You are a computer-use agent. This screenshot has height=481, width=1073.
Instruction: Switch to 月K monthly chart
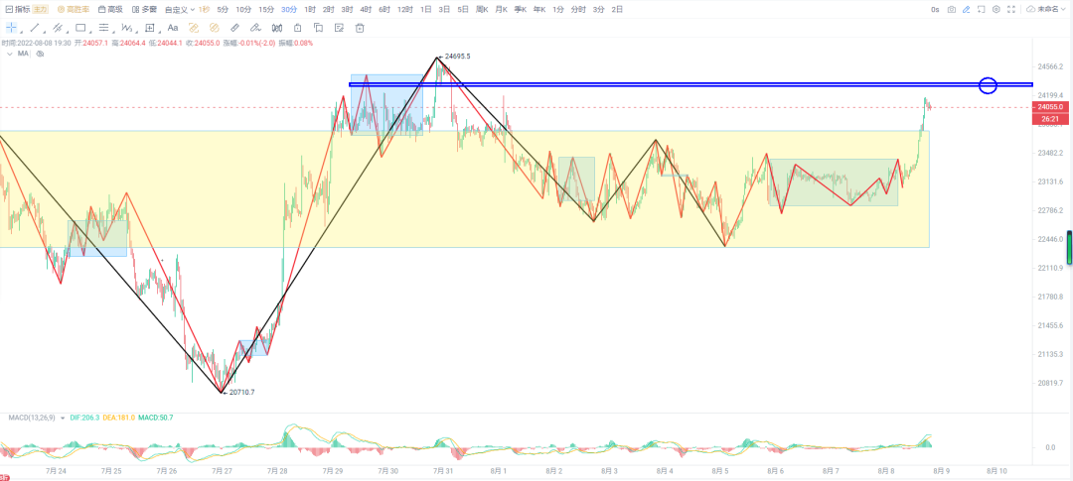click(x=501, y=10)
